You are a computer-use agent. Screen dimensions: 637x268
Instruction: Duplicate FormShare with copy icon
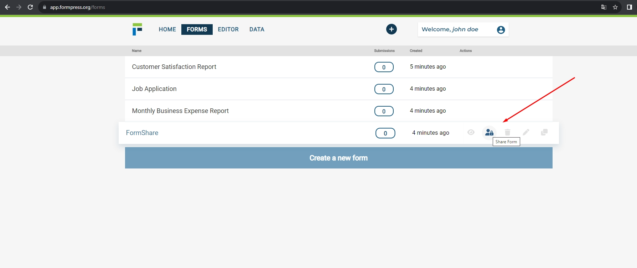(544, 132)
